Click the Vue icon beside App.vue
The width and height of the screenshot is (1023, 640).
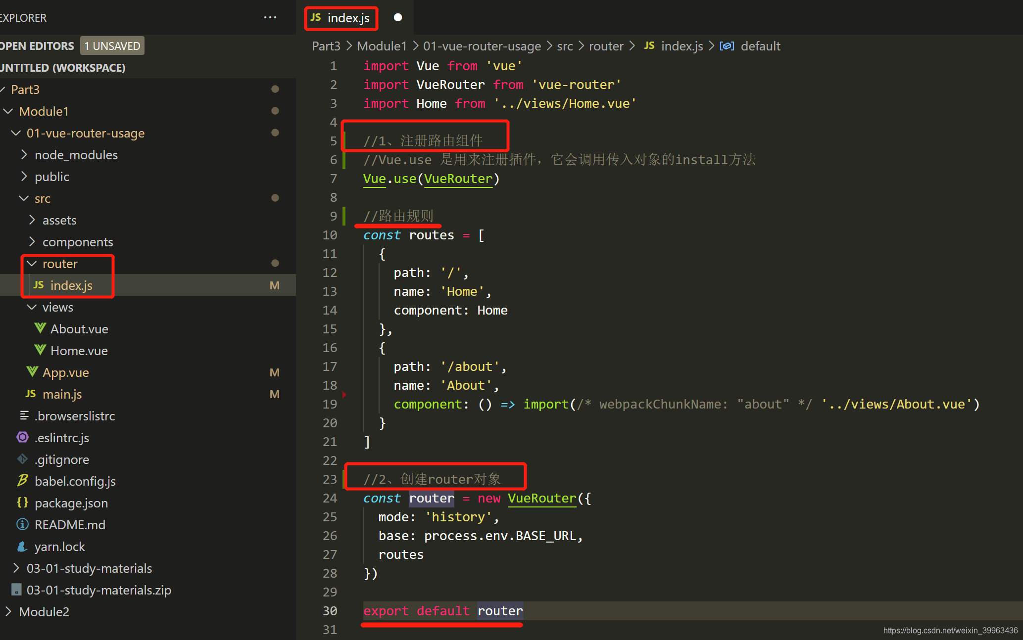[32, 372]
